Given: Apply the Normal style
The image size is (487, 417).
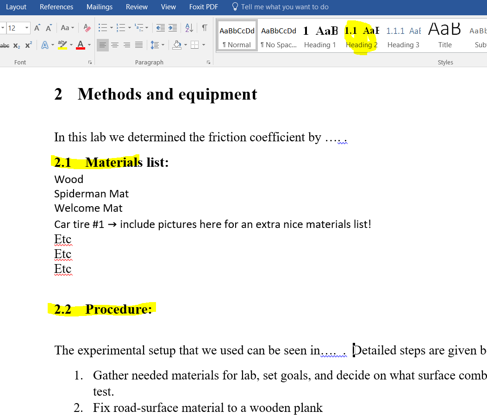Looking at the screenshot, I should pyautogui.click(x=237, y=36).
